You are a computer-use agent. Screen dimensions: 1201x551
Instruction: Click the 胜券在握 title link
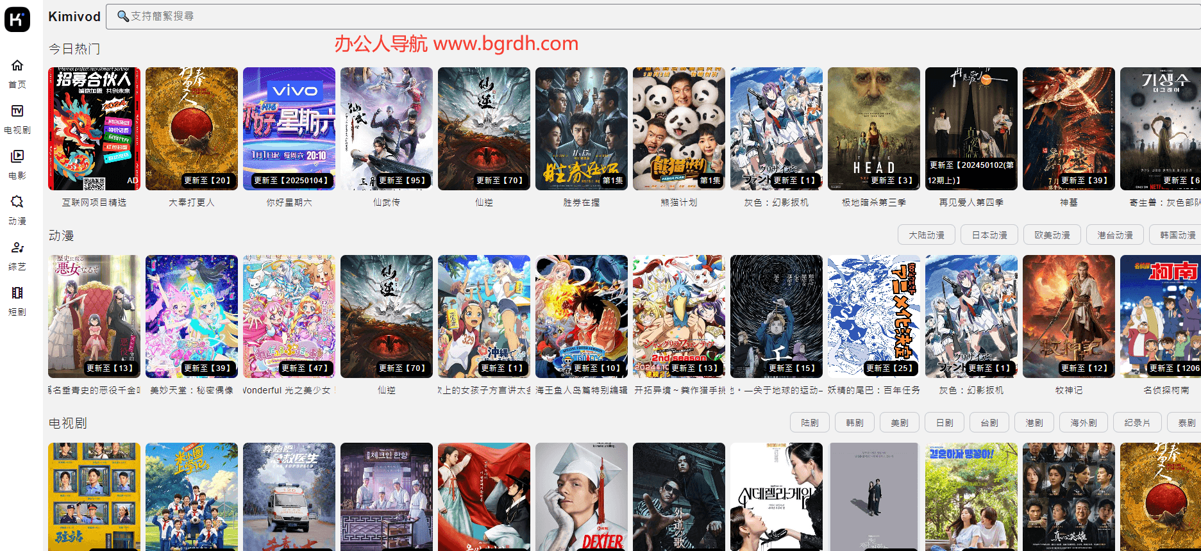pyautogui.click(x=582, y=202)
